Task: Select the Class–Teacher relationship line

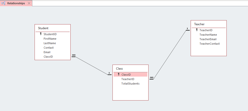Action: (170, 55)
